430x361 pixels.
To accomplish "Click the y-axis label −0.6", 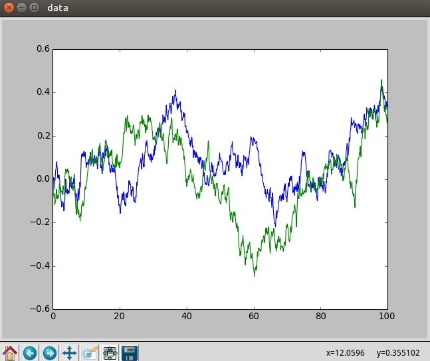I will (40, 309).
